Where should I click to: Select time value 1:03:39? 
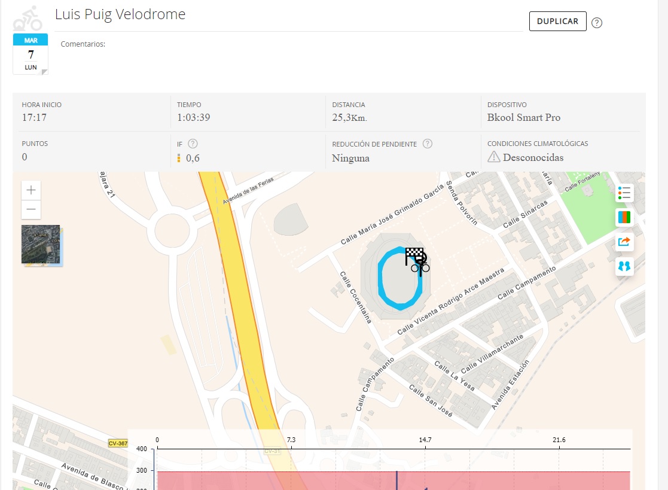(x=193, y=118)
